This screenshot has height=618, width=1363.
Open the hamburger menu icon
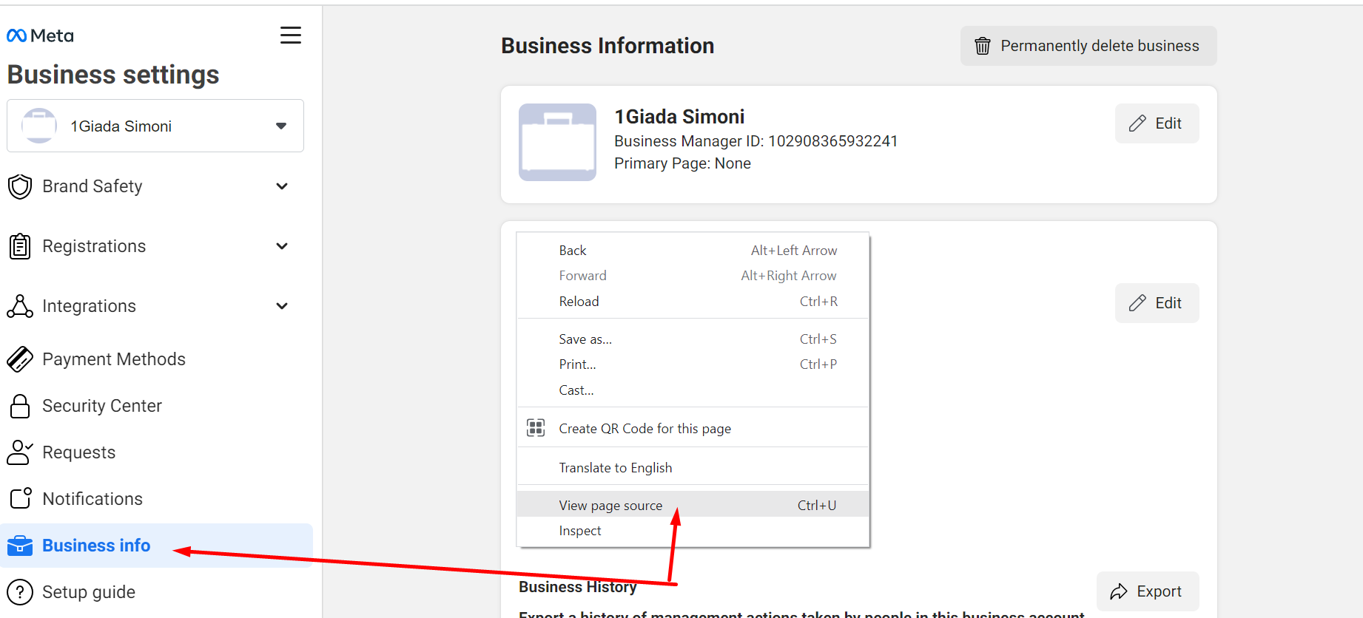coord(291,35)
